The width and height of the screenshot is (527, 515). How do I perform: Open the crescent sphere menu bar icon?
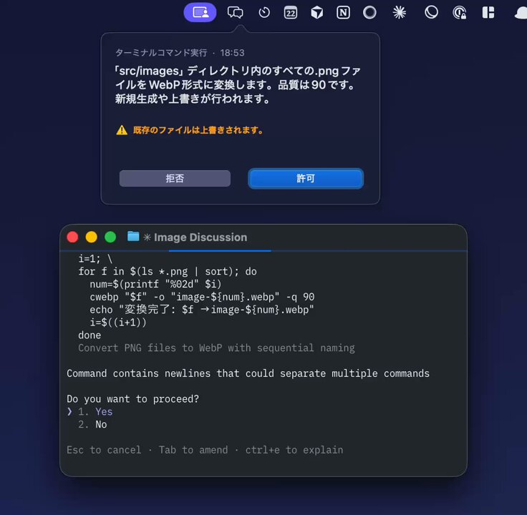click(x=431, y=12)
